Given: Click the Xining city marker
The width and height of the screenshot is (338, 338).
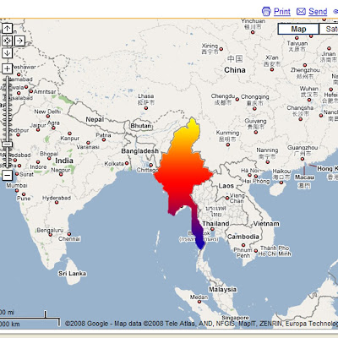Looking at the screenshot, I should pos(221,49).
